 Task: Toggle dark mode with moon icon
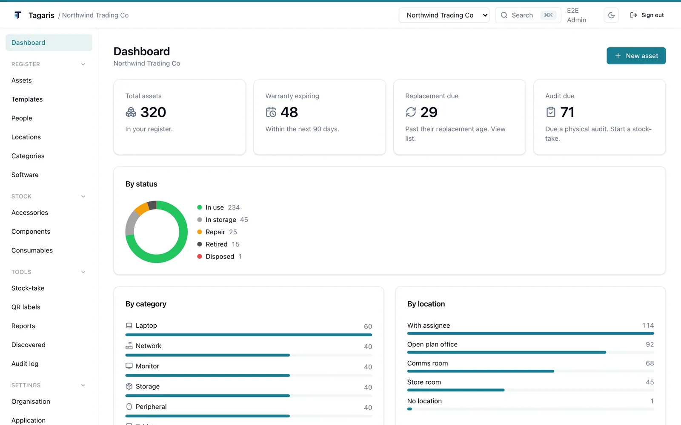611,15
